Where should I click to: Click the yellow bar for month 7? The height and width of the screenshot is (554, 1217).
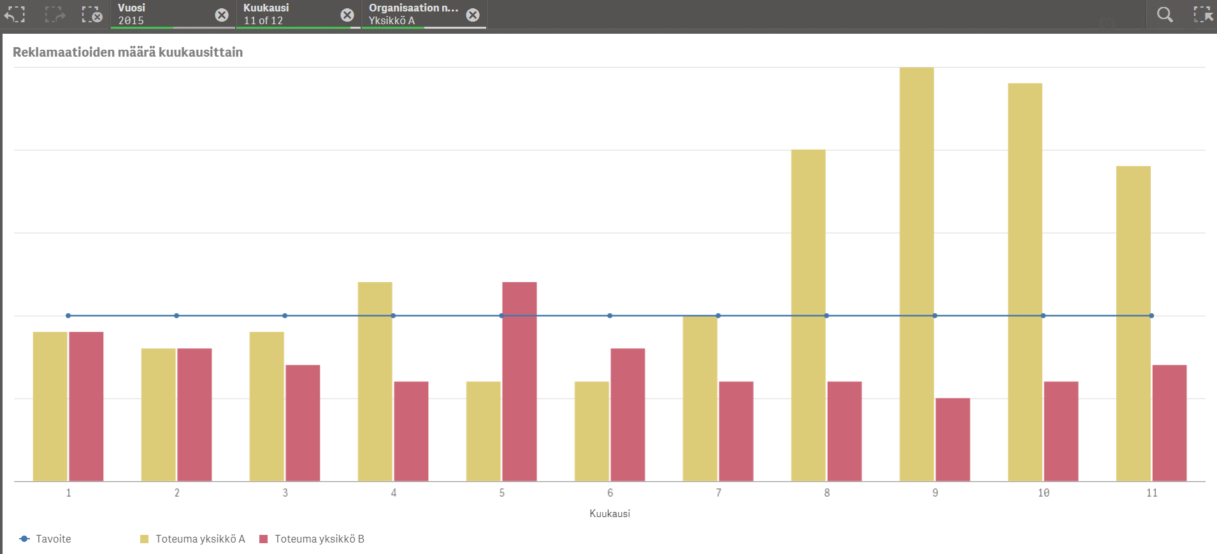point(700,398)
